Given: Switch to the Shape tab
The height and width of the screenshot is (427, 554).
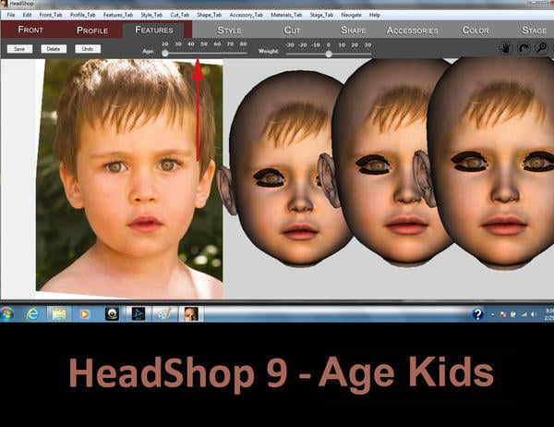Looking at the screenshot, I should click(353, 30).
